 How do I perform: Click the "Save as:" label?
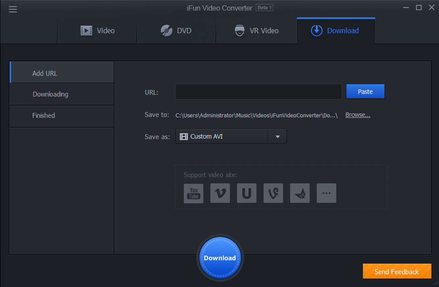[x=157, y=137]
